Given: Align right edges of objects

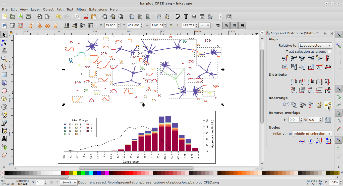Looking at the screenshot, I should 311,58.
